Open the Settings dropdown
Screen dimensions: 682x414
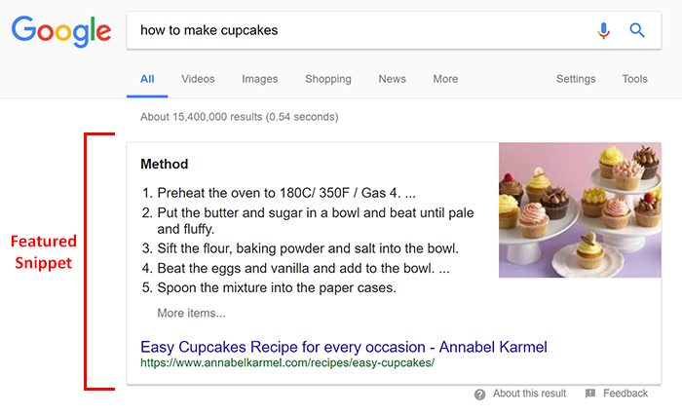point(576,79)
